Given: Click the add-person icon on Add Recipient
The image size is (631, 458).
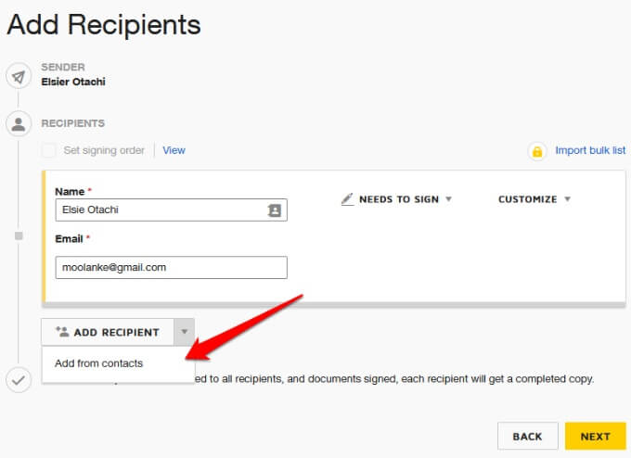Looking at the screenshot, I should tap(62, 332).
